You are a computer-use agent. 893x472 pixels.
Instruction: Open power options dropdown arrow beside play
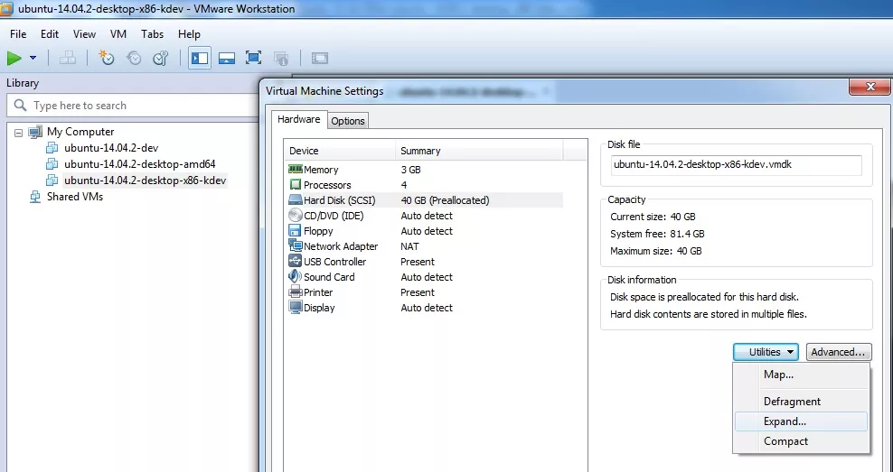(x=33, y=58)
